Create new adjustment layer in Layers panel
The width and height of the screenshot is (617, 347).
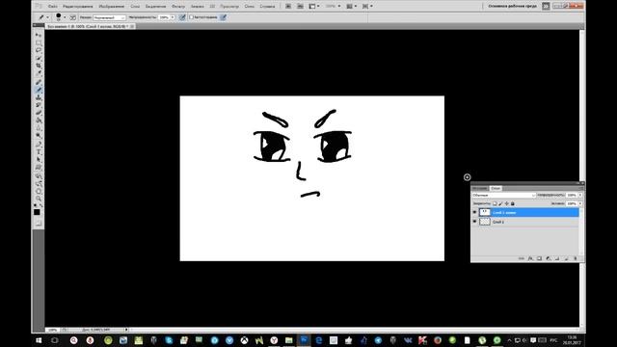pos(549,258)
